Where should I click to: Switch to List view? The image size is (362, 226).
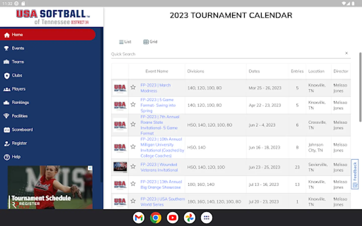tap(125, 42)
